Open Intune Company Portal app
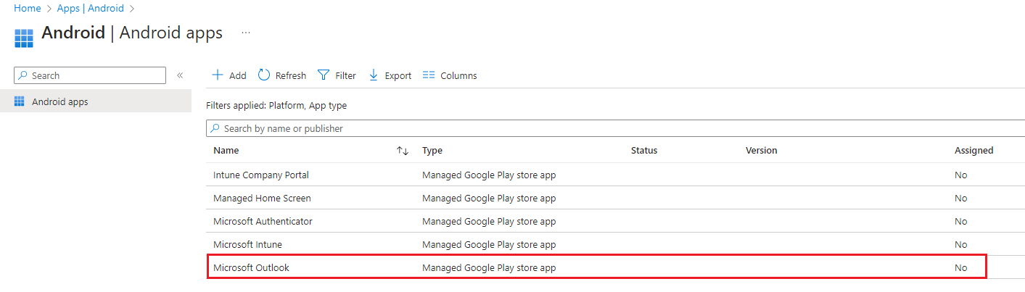Screen dimensions: 1025x292 pyautogui.click(x=260, y=175)
